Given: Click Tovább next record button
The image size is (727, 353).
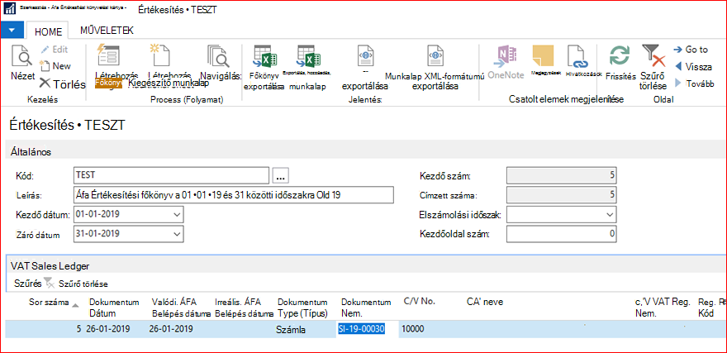Looking at the screenshot, I should (x=694, y=83).
